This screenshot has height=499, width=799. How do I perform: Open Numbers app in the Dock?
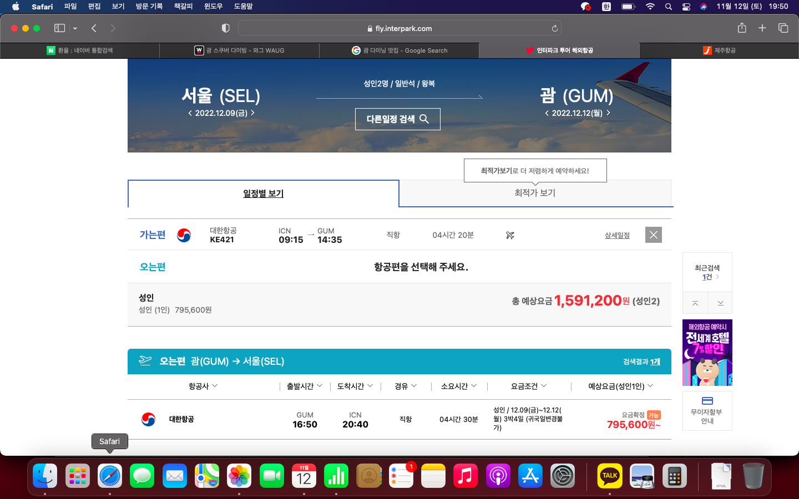coord(336,476)
